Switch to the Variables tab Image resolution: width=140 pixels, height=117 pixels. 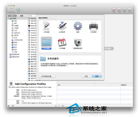22,16
